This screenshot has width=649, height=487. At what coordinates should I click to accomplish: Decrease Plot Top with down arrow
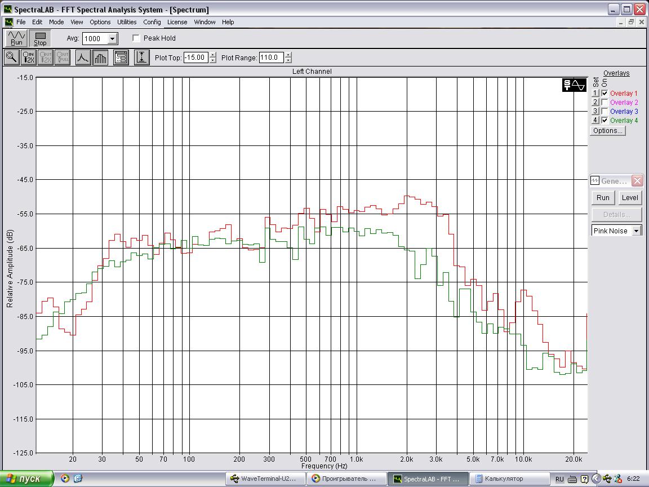pyautogui.click(x=213, y=60)
